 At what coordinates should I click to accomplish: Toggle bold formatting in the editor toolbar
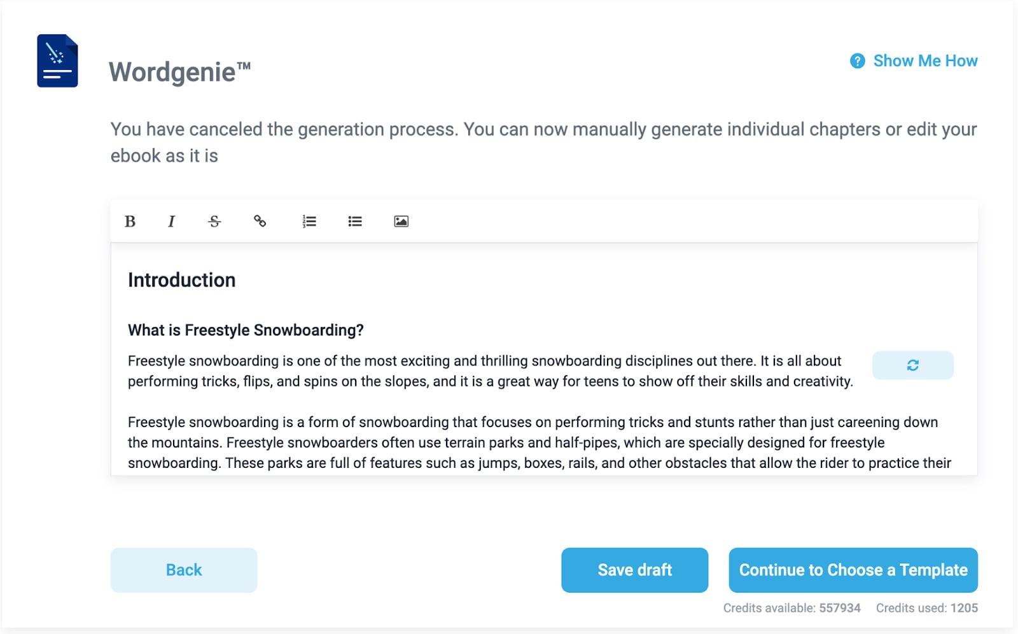130,222
